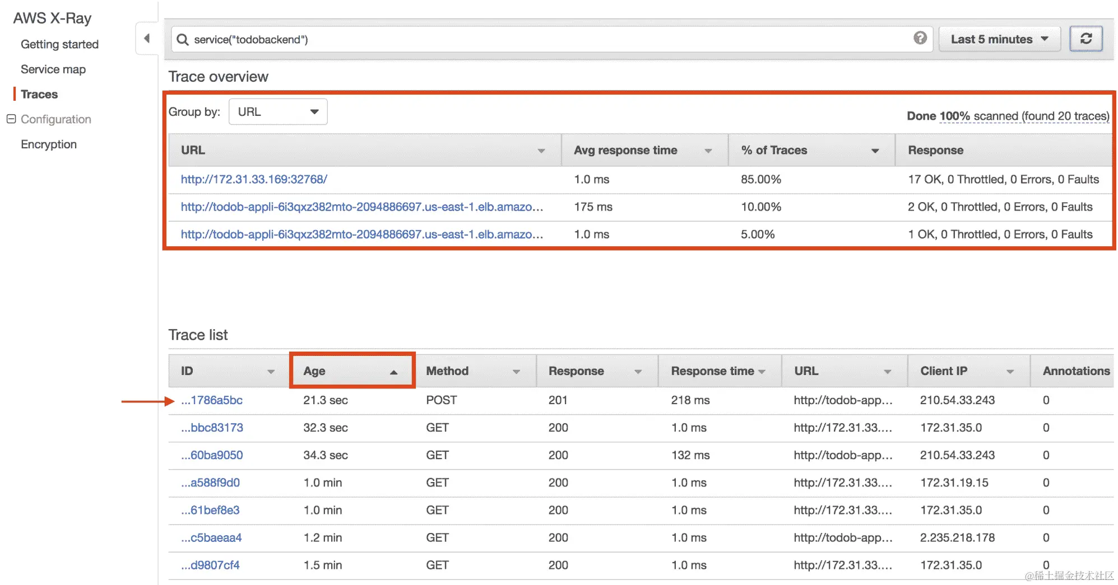Select client IP 2.235.218.178 cell
The height and width of the screenshot is (585, 1118).
pos(958,537)
